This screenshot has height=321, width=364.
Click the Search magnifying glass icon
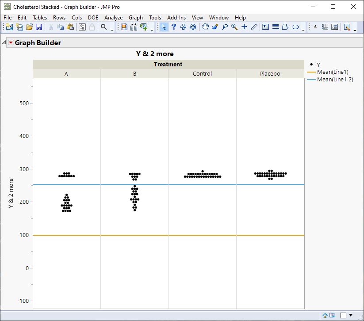104,27
